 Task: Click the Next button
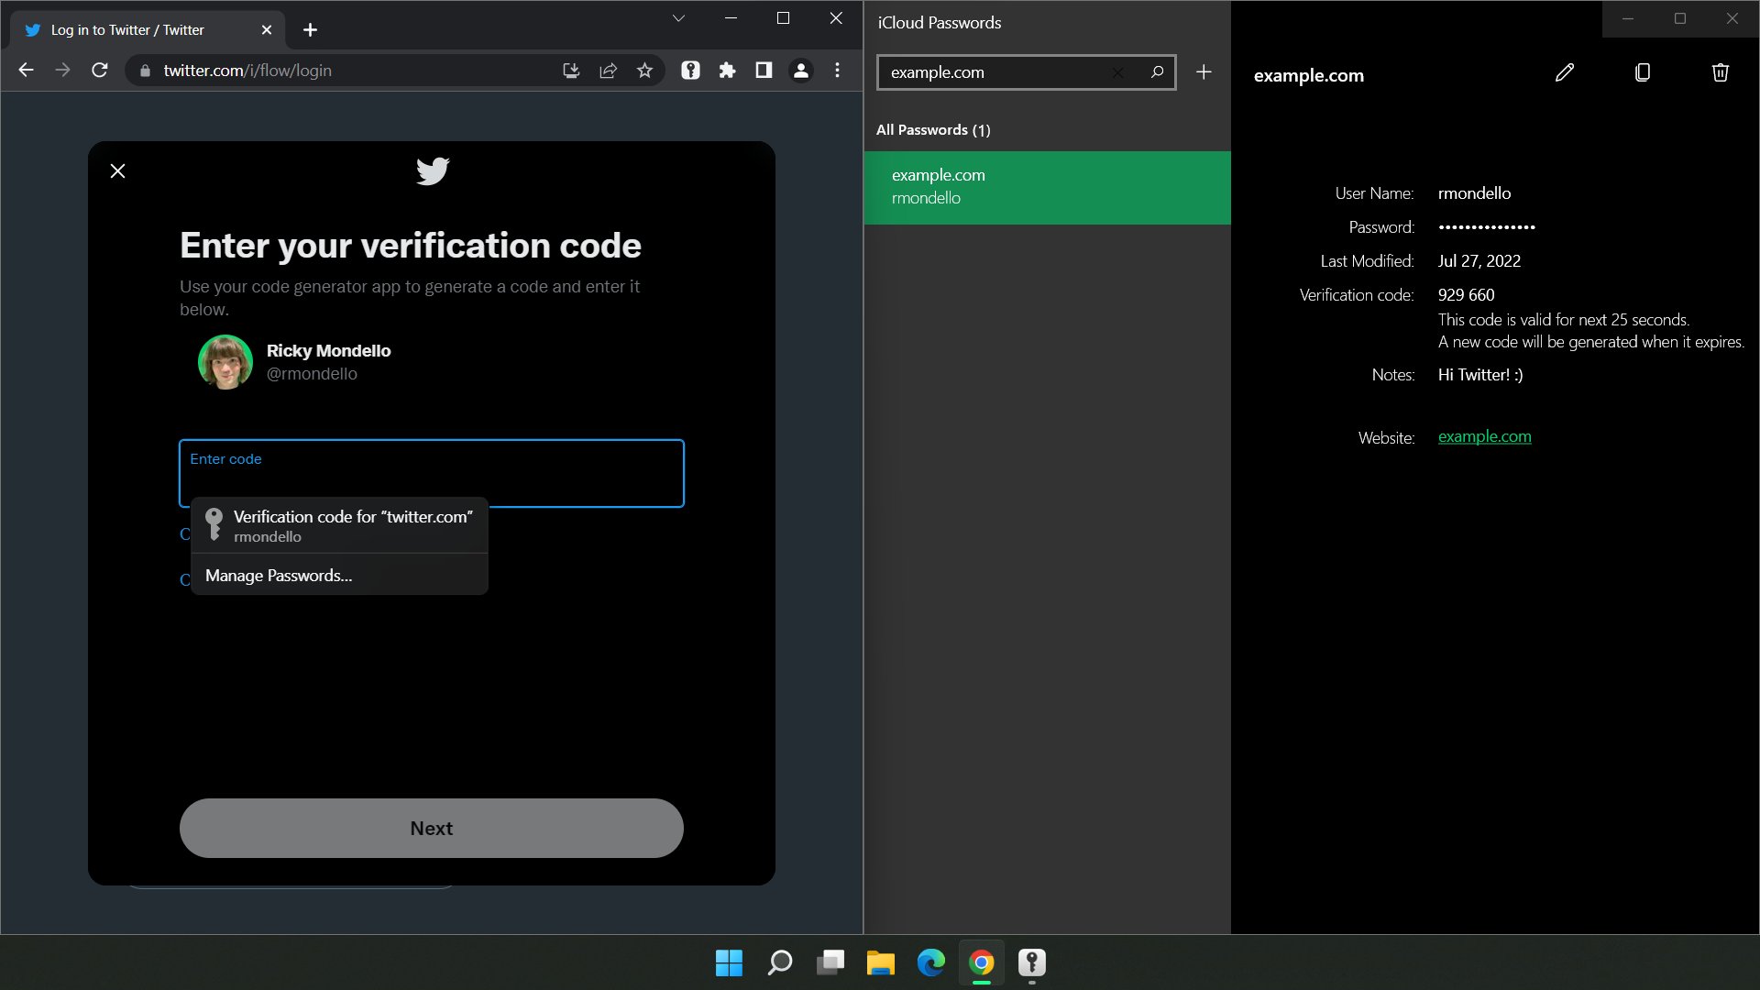point(432,828)
